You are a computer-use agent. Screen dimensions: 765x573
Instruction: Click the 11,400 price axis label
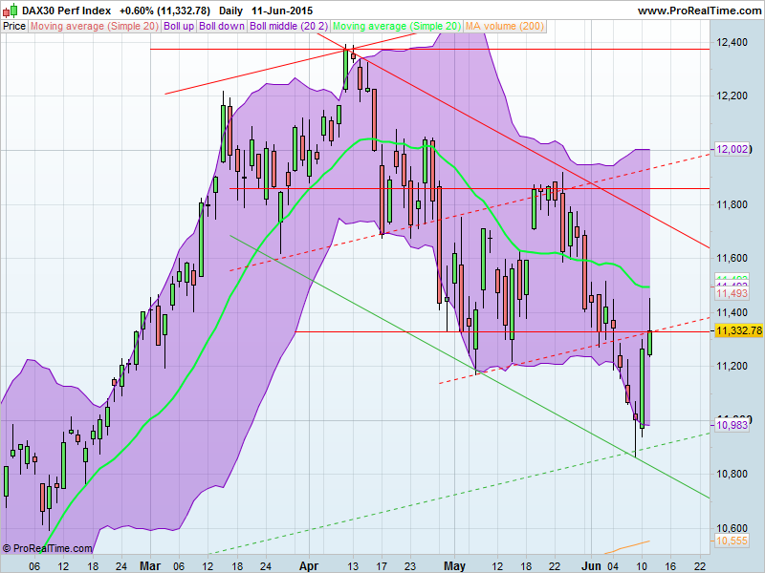click(732, 312)
